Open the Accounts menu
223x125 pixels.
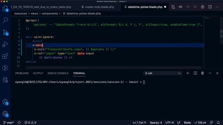pyautogui.click(x=5, y=102)
